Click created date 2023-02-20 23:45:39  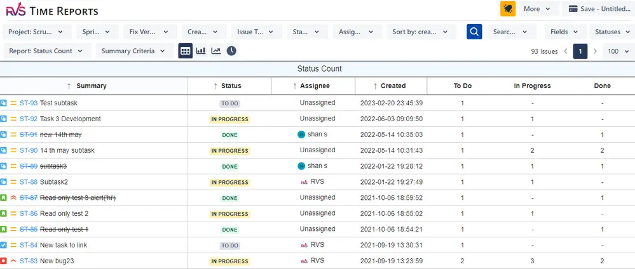pyautogui.click(x=392, y=103)
